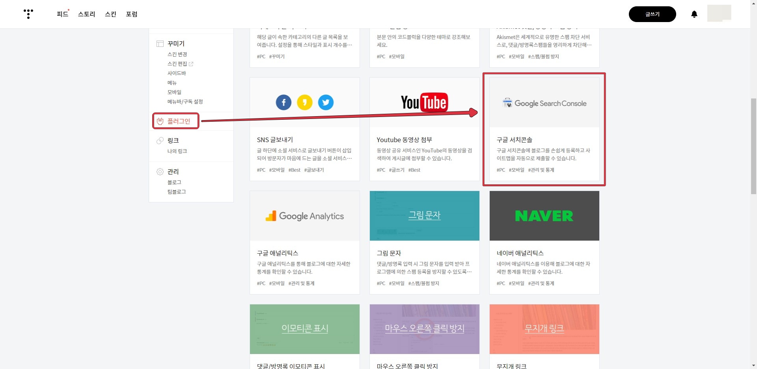Click the scrollbar up arrow
757x369 pixels.
(x=753, y=3)
